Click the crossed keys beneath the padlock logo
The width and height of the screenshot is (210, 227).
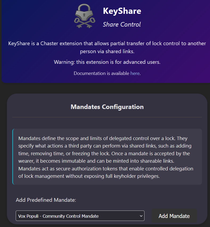[x=84, y=24]
